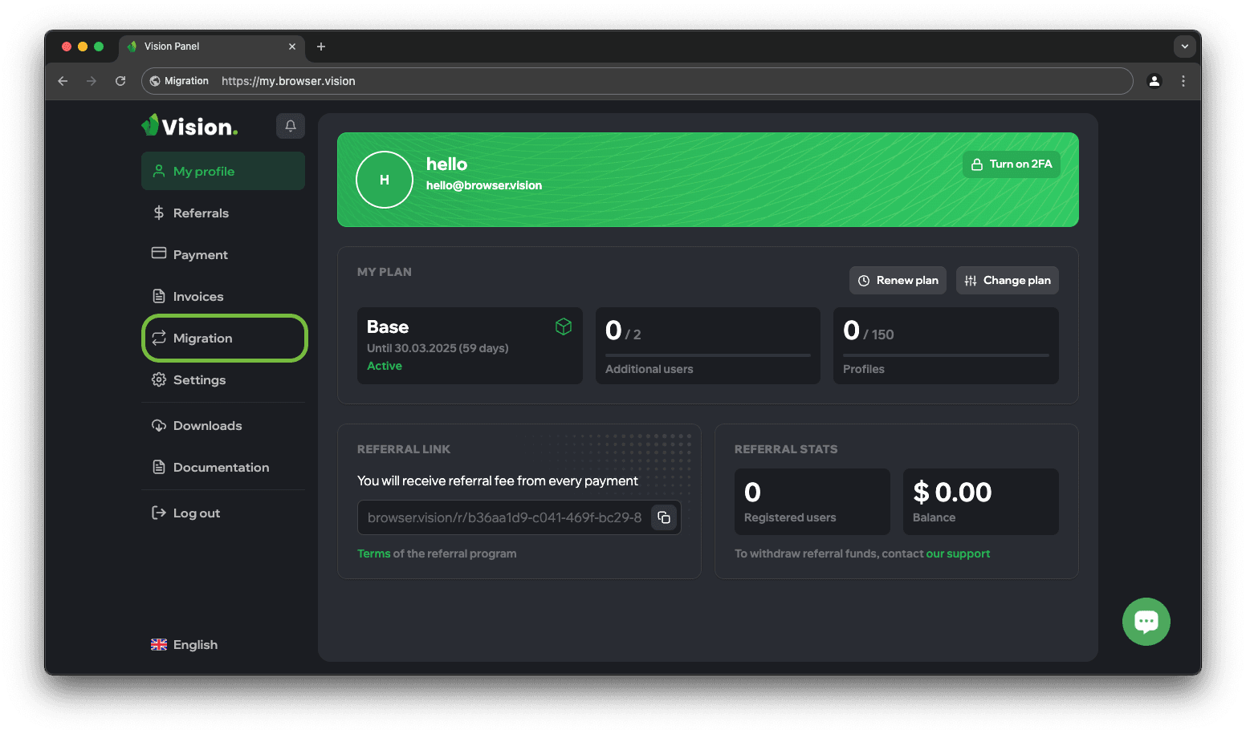Turn on 2FA for the account
This screenshot has height=734, width=1246.
[x=1012, y=164]
